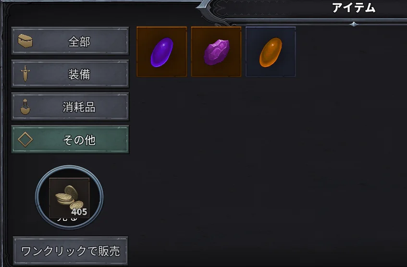Click the 405 coin count number
Image resolution: width=407 pixels, height=267 pixels.
[79, 212]
